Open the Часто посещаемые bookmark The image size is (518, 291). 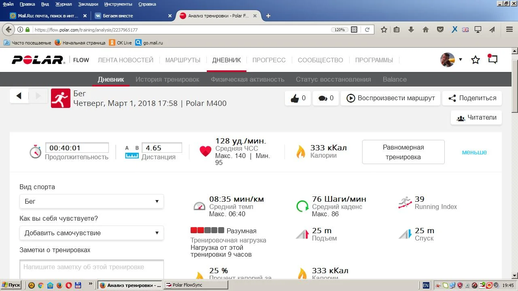tap(28, 42)
